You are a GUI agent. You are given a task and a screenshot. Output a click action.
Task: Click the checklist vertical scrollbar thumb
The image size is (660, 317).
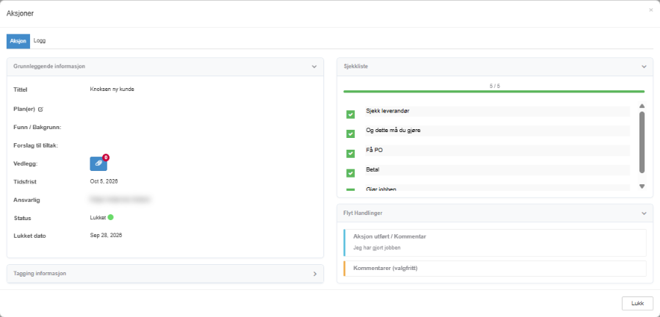pos(642,142)
